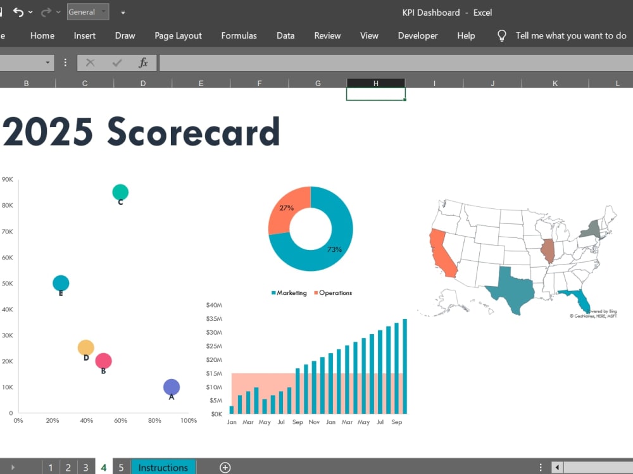Select the yellow bubble labeled D
Viewport: 633px width, 474px height.
[86, 347]
